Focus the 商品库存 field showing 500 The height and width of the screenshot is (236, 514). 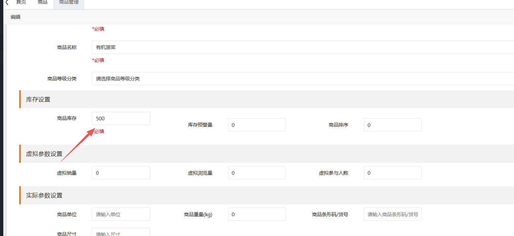[x=121, y=118]
